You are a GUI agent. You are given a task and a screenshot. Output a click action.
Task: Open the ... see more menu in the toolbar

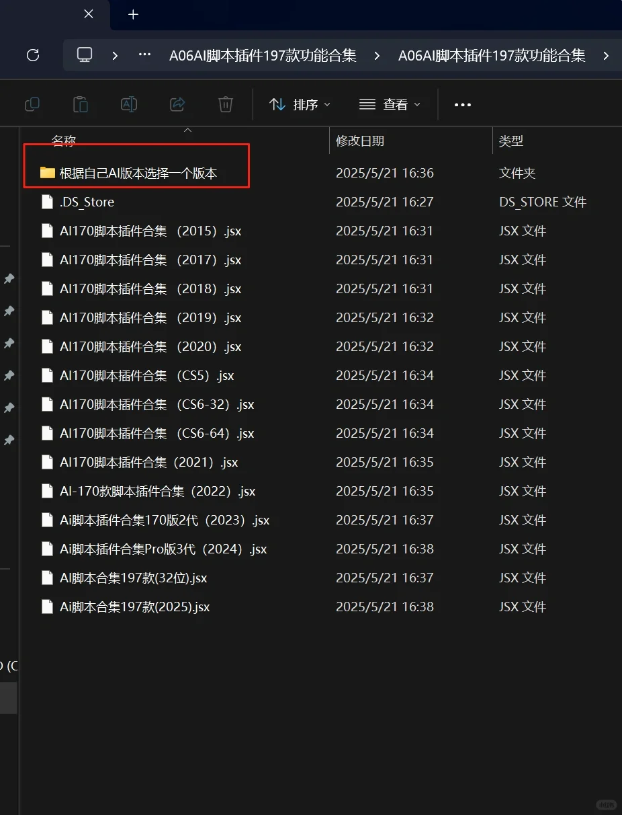(x=462, y=104)
